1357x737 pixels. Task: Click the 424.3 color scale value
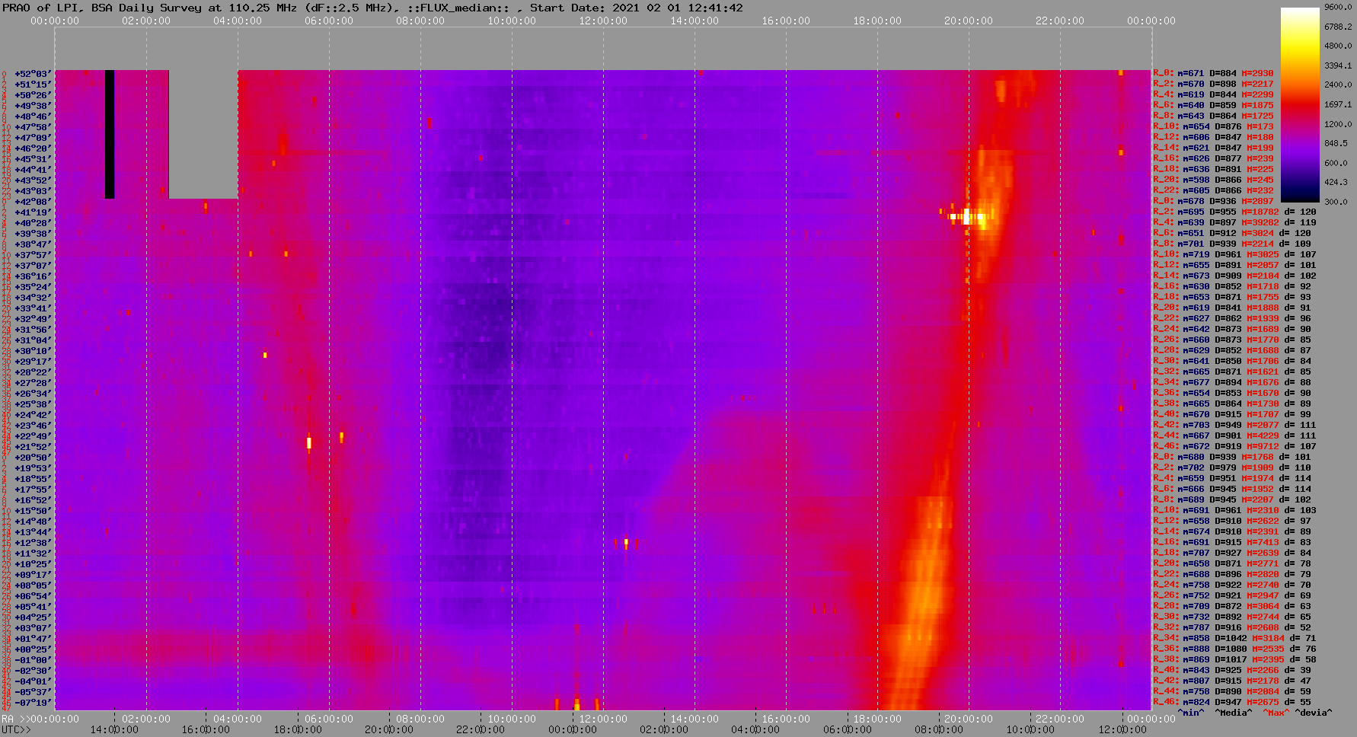point(1336,182)
